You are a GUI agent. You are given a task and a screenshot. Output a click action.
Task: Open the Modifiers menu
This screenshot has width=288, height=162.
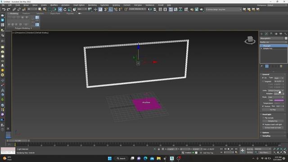point(54,5)
